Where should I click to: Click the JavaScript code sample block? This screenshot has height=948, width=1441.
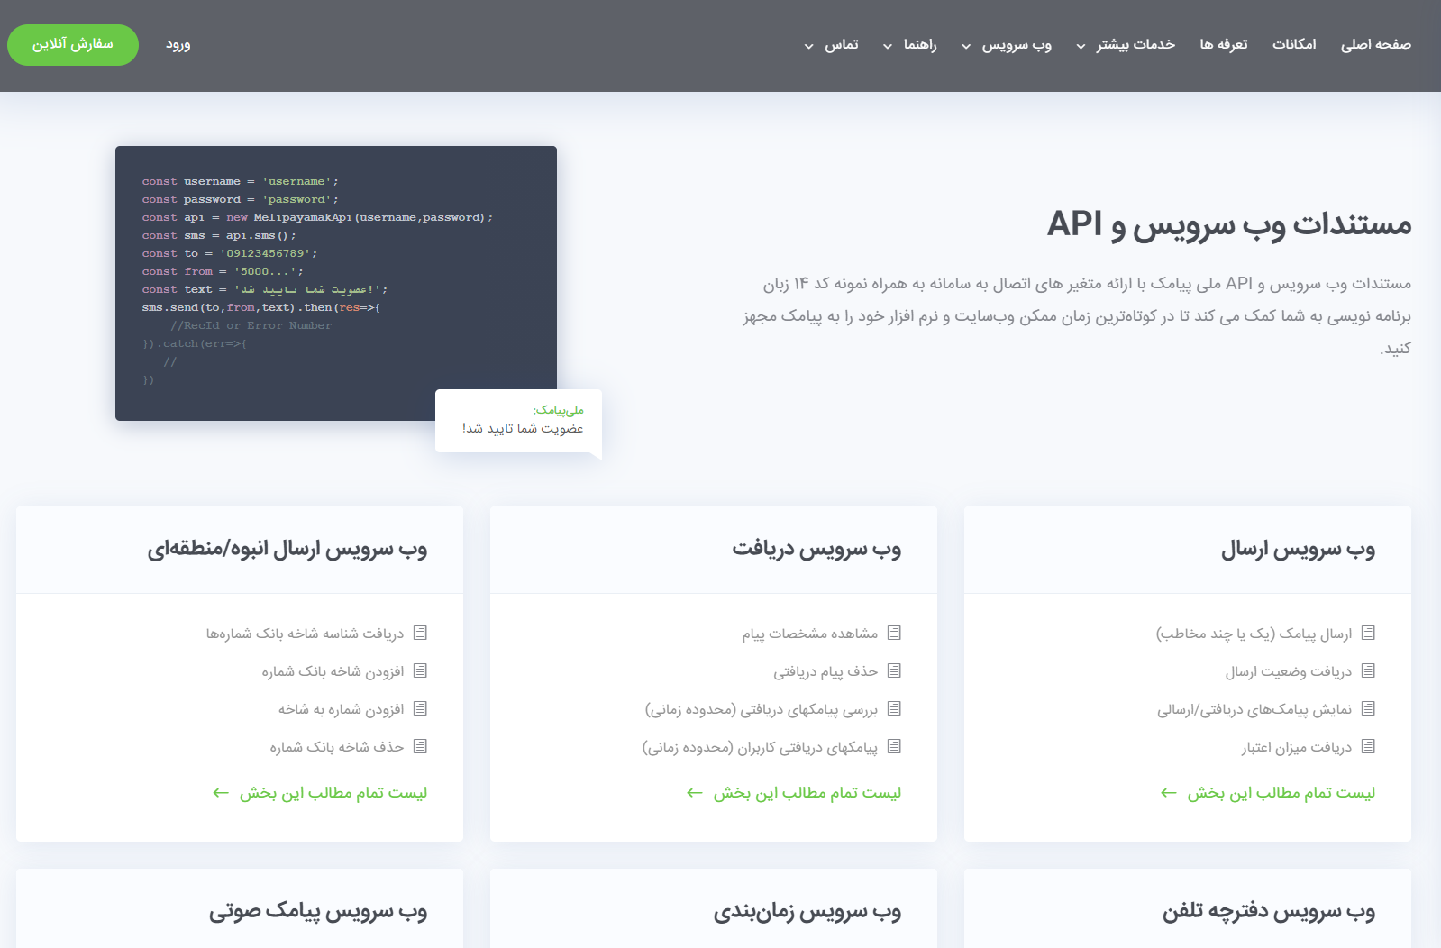[x=335, y=282]
